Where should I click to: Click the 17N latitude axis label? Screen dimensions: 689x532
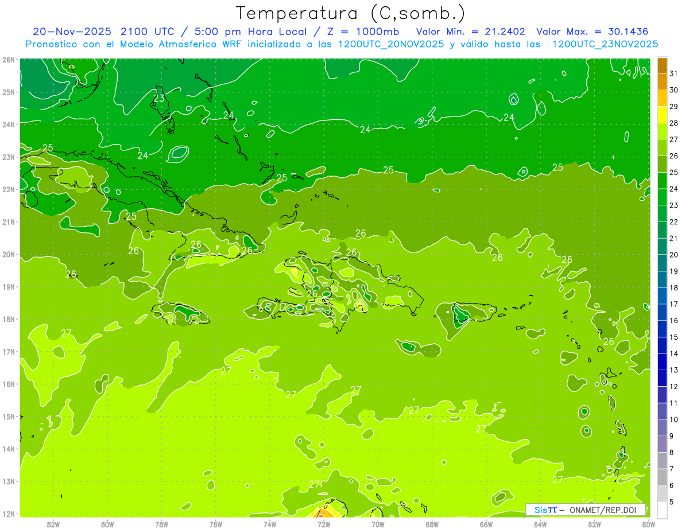click(x=9, y=351)
